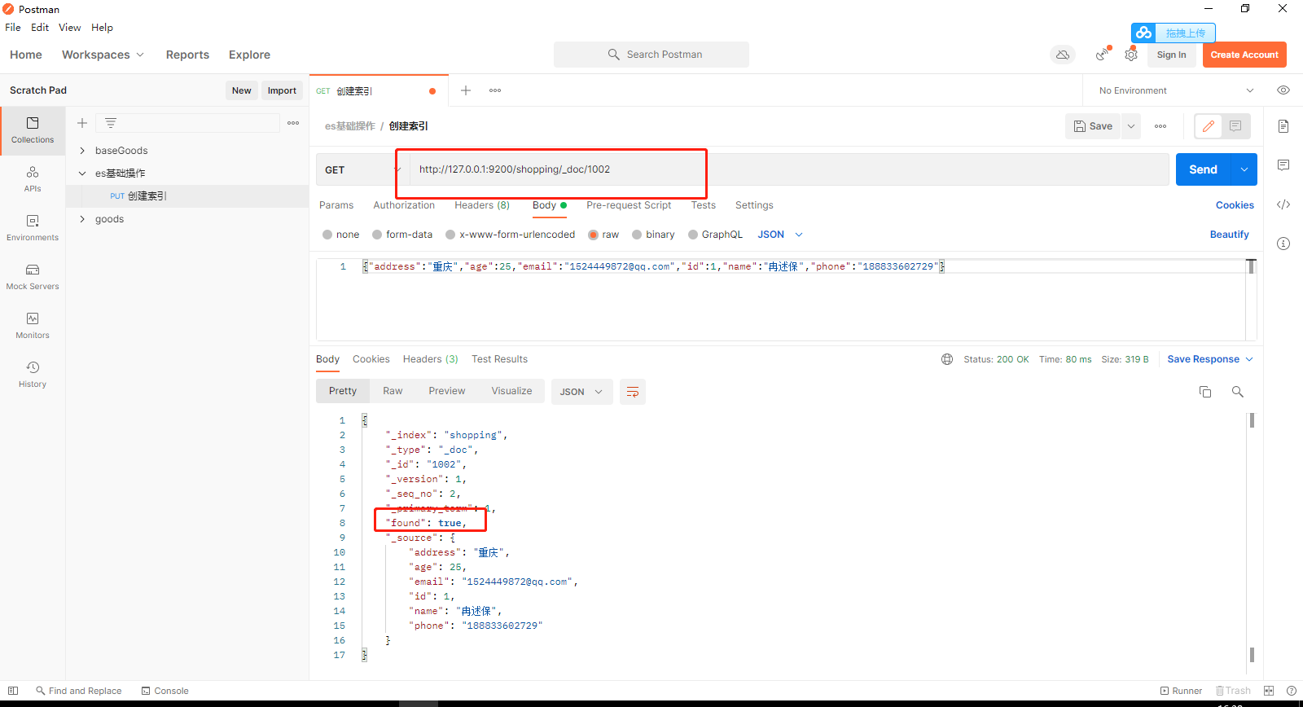Open the comment mode icon beside pencil
Screen dimensions: 1303x707
1235,126
